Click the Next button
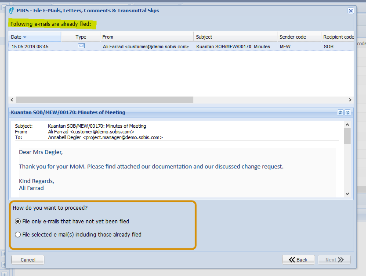Viewport: 366px width, 276px height. pyautogui.click(x=334, y=260)
